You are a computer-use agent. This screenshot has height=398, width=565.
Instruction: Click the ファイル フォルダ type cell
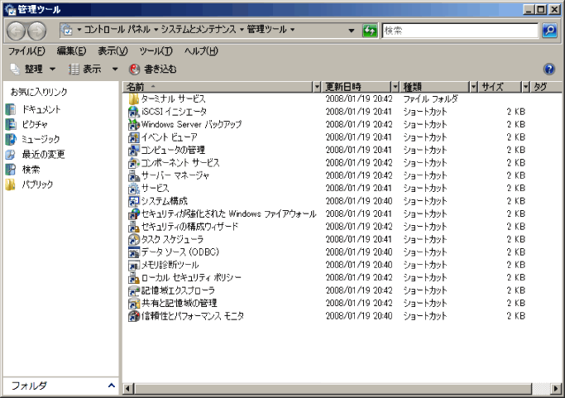pyautogui.click(x=430, y=98)
